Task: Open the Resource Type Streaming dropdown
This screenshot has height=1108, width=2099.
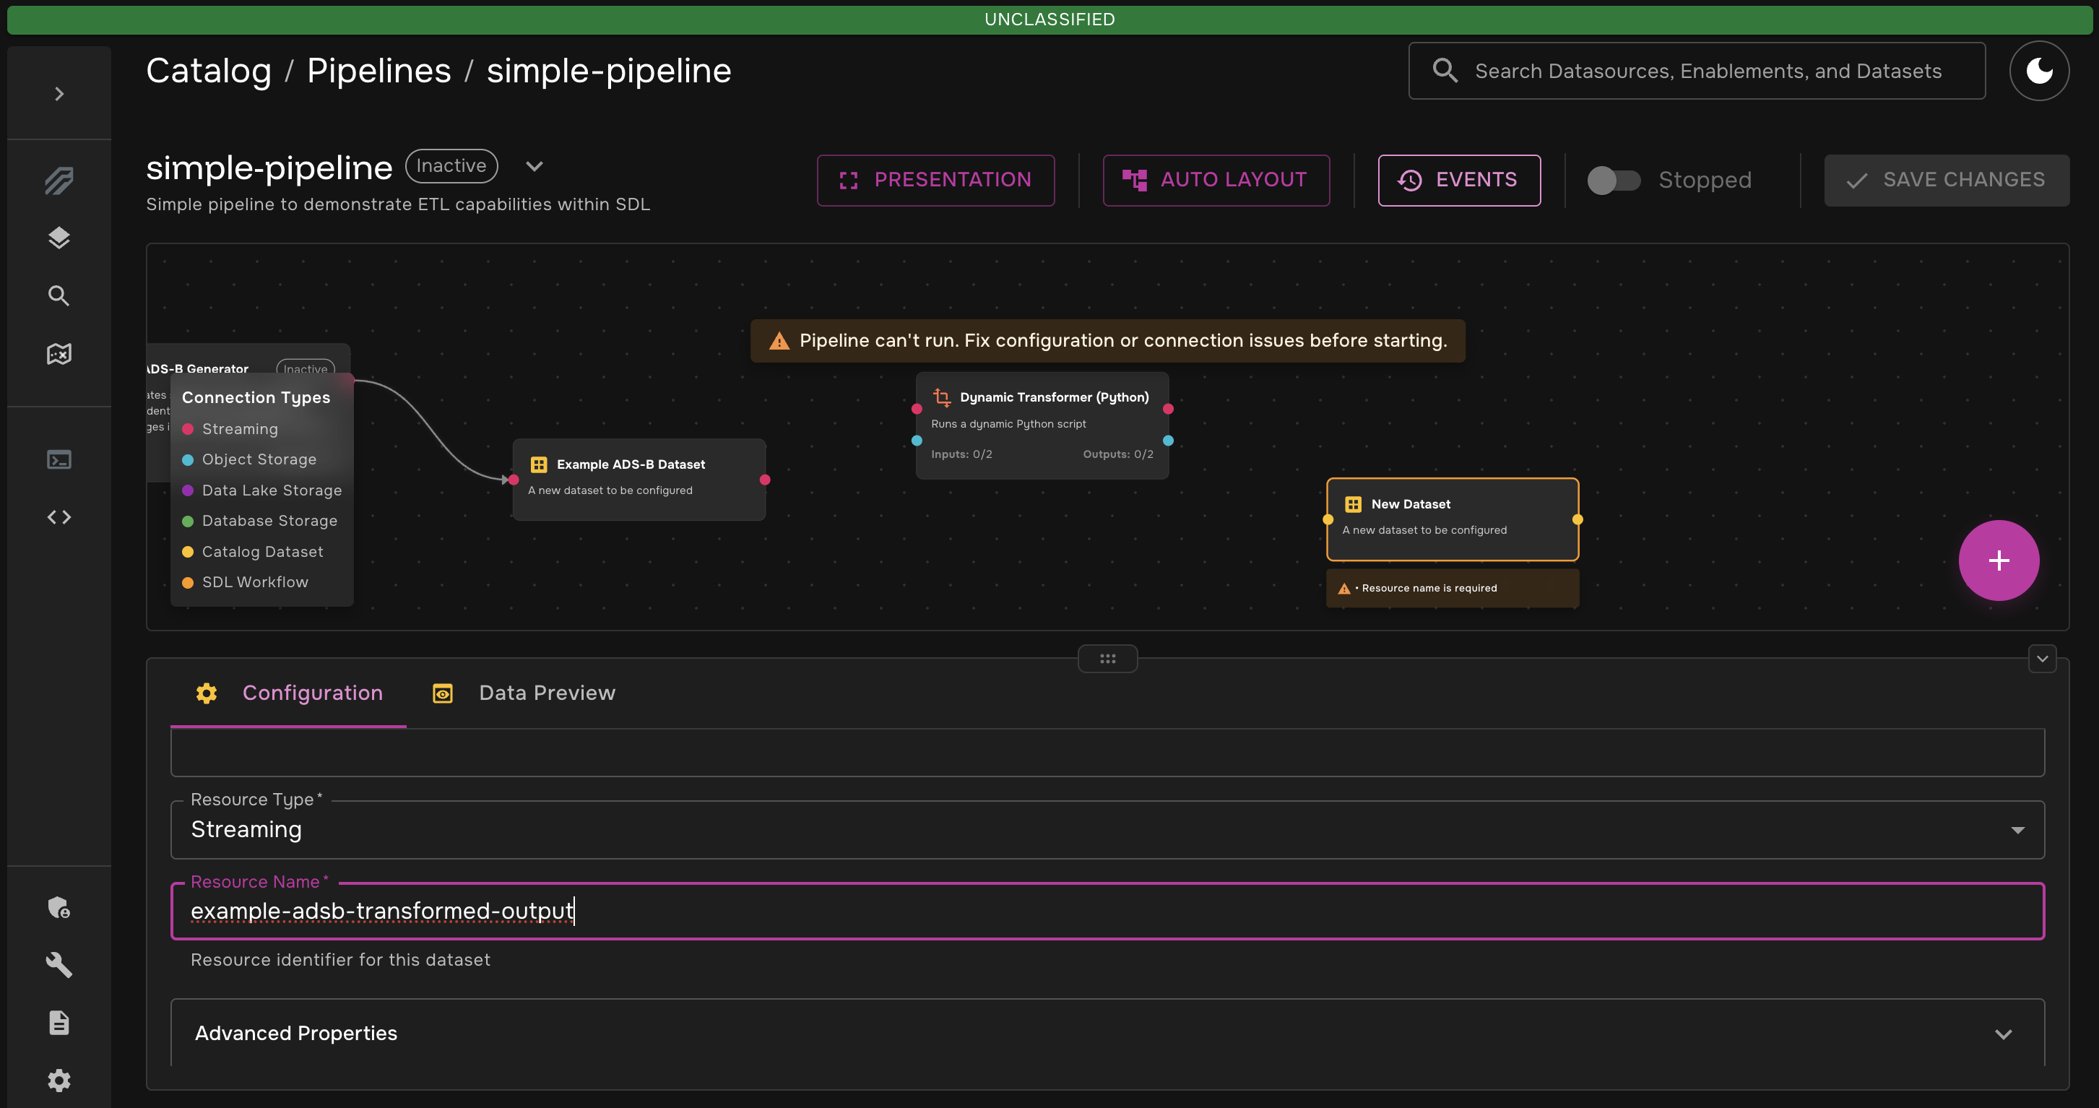Action: pos(1107,830)
